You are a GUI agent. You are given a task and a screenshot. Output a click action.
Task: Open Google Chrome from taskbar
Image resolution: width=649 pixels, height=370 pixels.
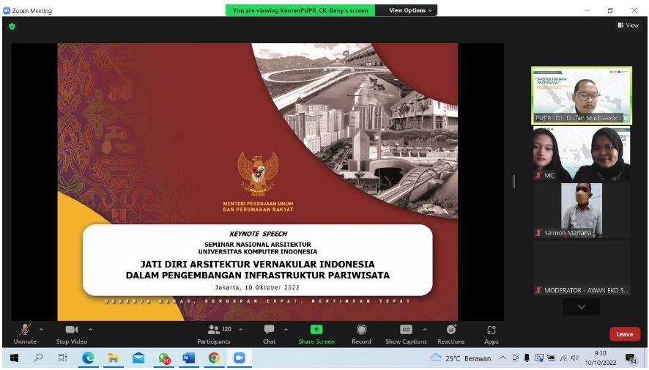[x=214, y=358]
